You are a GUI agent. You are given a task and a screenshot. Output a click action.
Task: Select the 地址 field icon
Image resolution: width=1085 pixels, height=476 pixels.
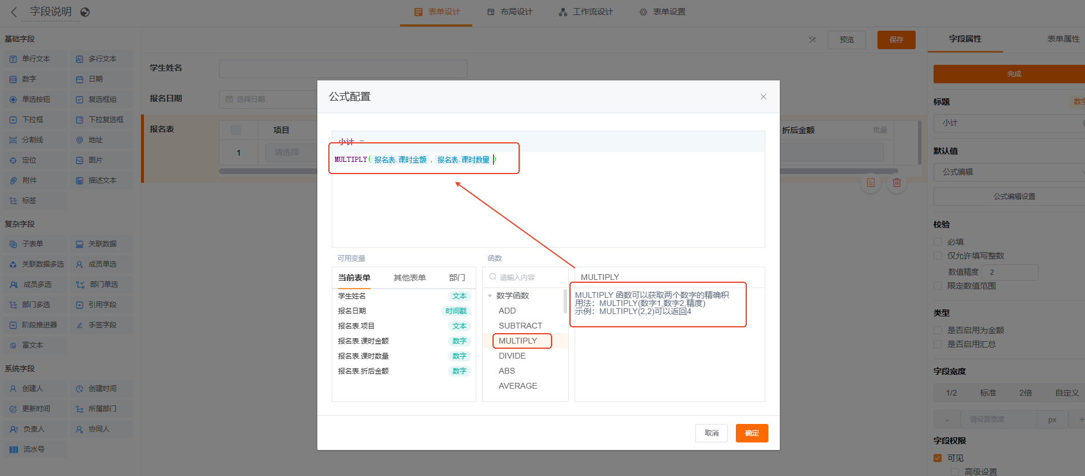(80, 140)
